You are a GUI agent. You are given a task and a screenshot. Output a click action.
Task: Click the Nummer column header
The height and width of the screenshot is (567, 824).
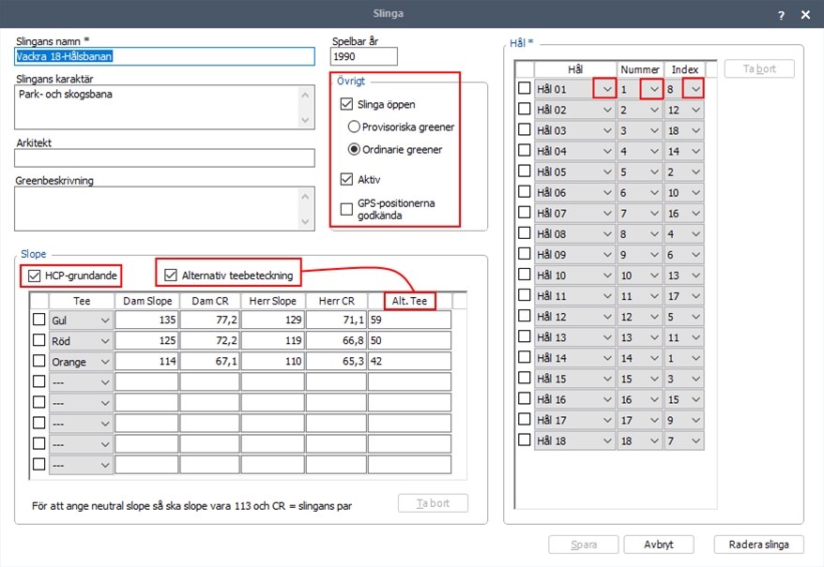pos(639,69)
